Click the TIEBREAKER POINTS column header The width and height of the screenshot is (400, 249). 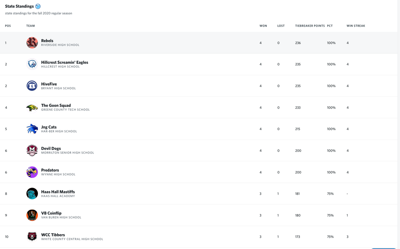[x=310, y=26]
